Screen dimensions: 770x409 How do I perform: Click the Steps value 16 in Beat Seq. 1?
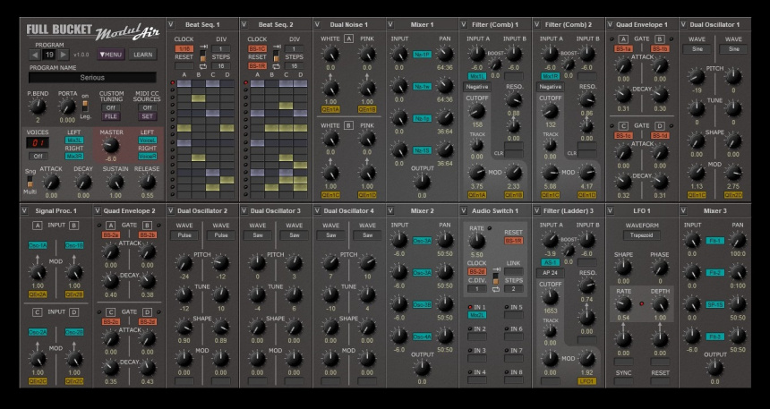tap(221, 66)
